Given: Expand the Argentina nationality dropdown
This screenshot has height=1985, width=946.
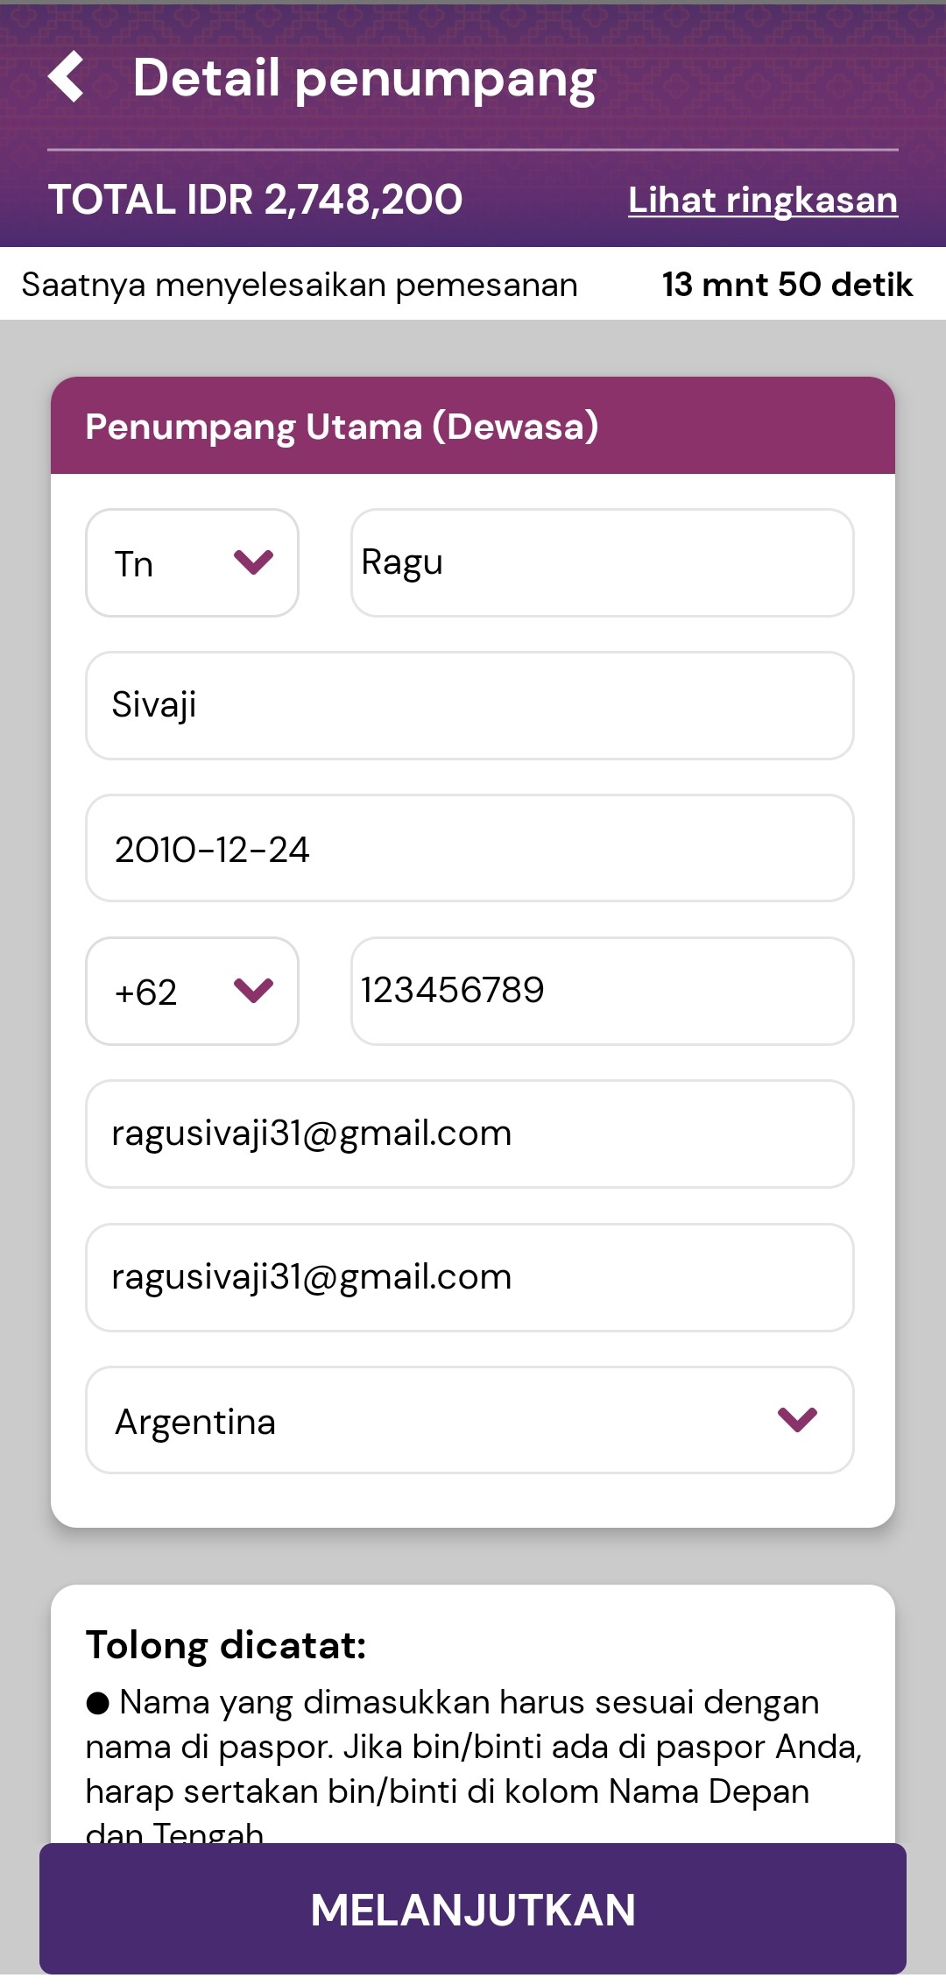Looking at the screenshot, I should click(469, 1420).
